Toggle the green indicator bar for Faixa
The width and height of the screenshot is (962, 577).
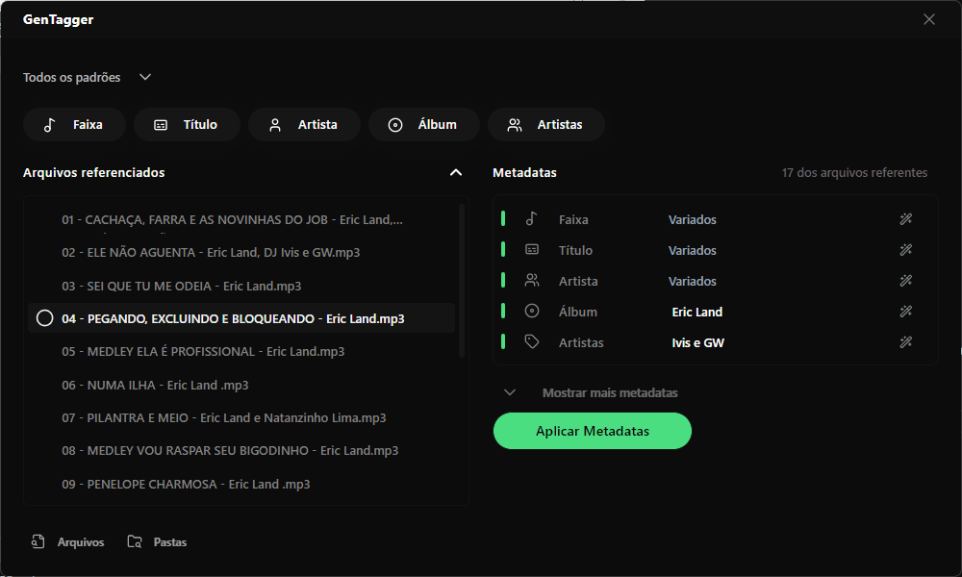pyautogui.click(x=503, y=219)
